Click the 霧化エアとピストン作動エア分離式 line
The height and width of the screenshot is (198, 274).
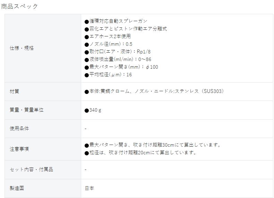(126, 29)
